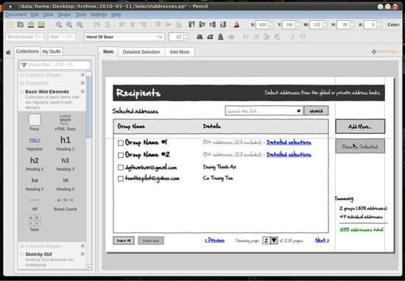Click the stamp icon beside the sizing icons
The width and height of the screenshot is (405, 281).
click(236, 24)
